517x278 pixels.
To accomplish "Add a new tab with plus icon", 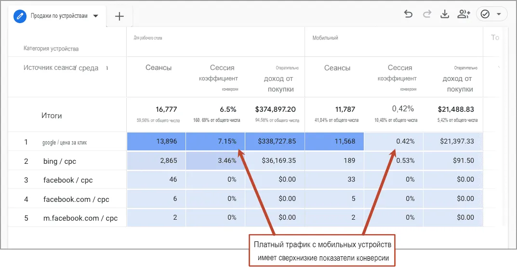I will (x=119, y=16).
